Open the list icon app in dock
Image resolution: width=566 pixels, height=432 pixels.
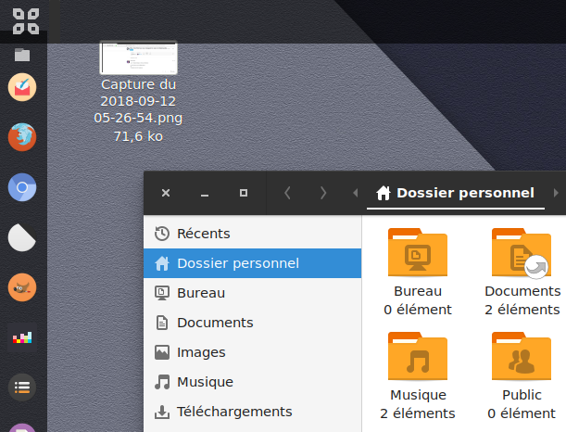(x=22, y=388)
